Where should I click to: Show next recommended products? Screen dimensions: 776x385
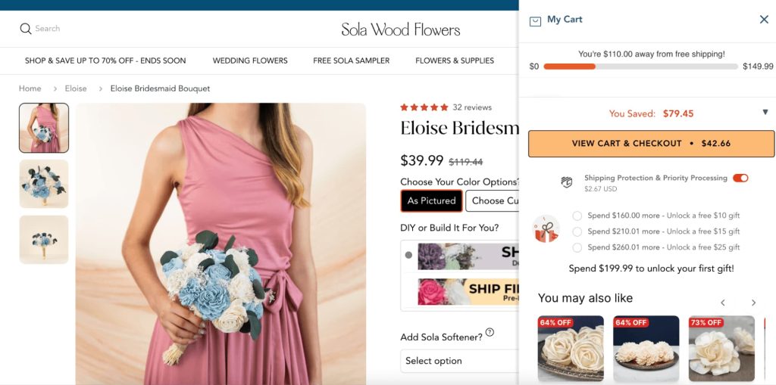[x=753, y=303]
